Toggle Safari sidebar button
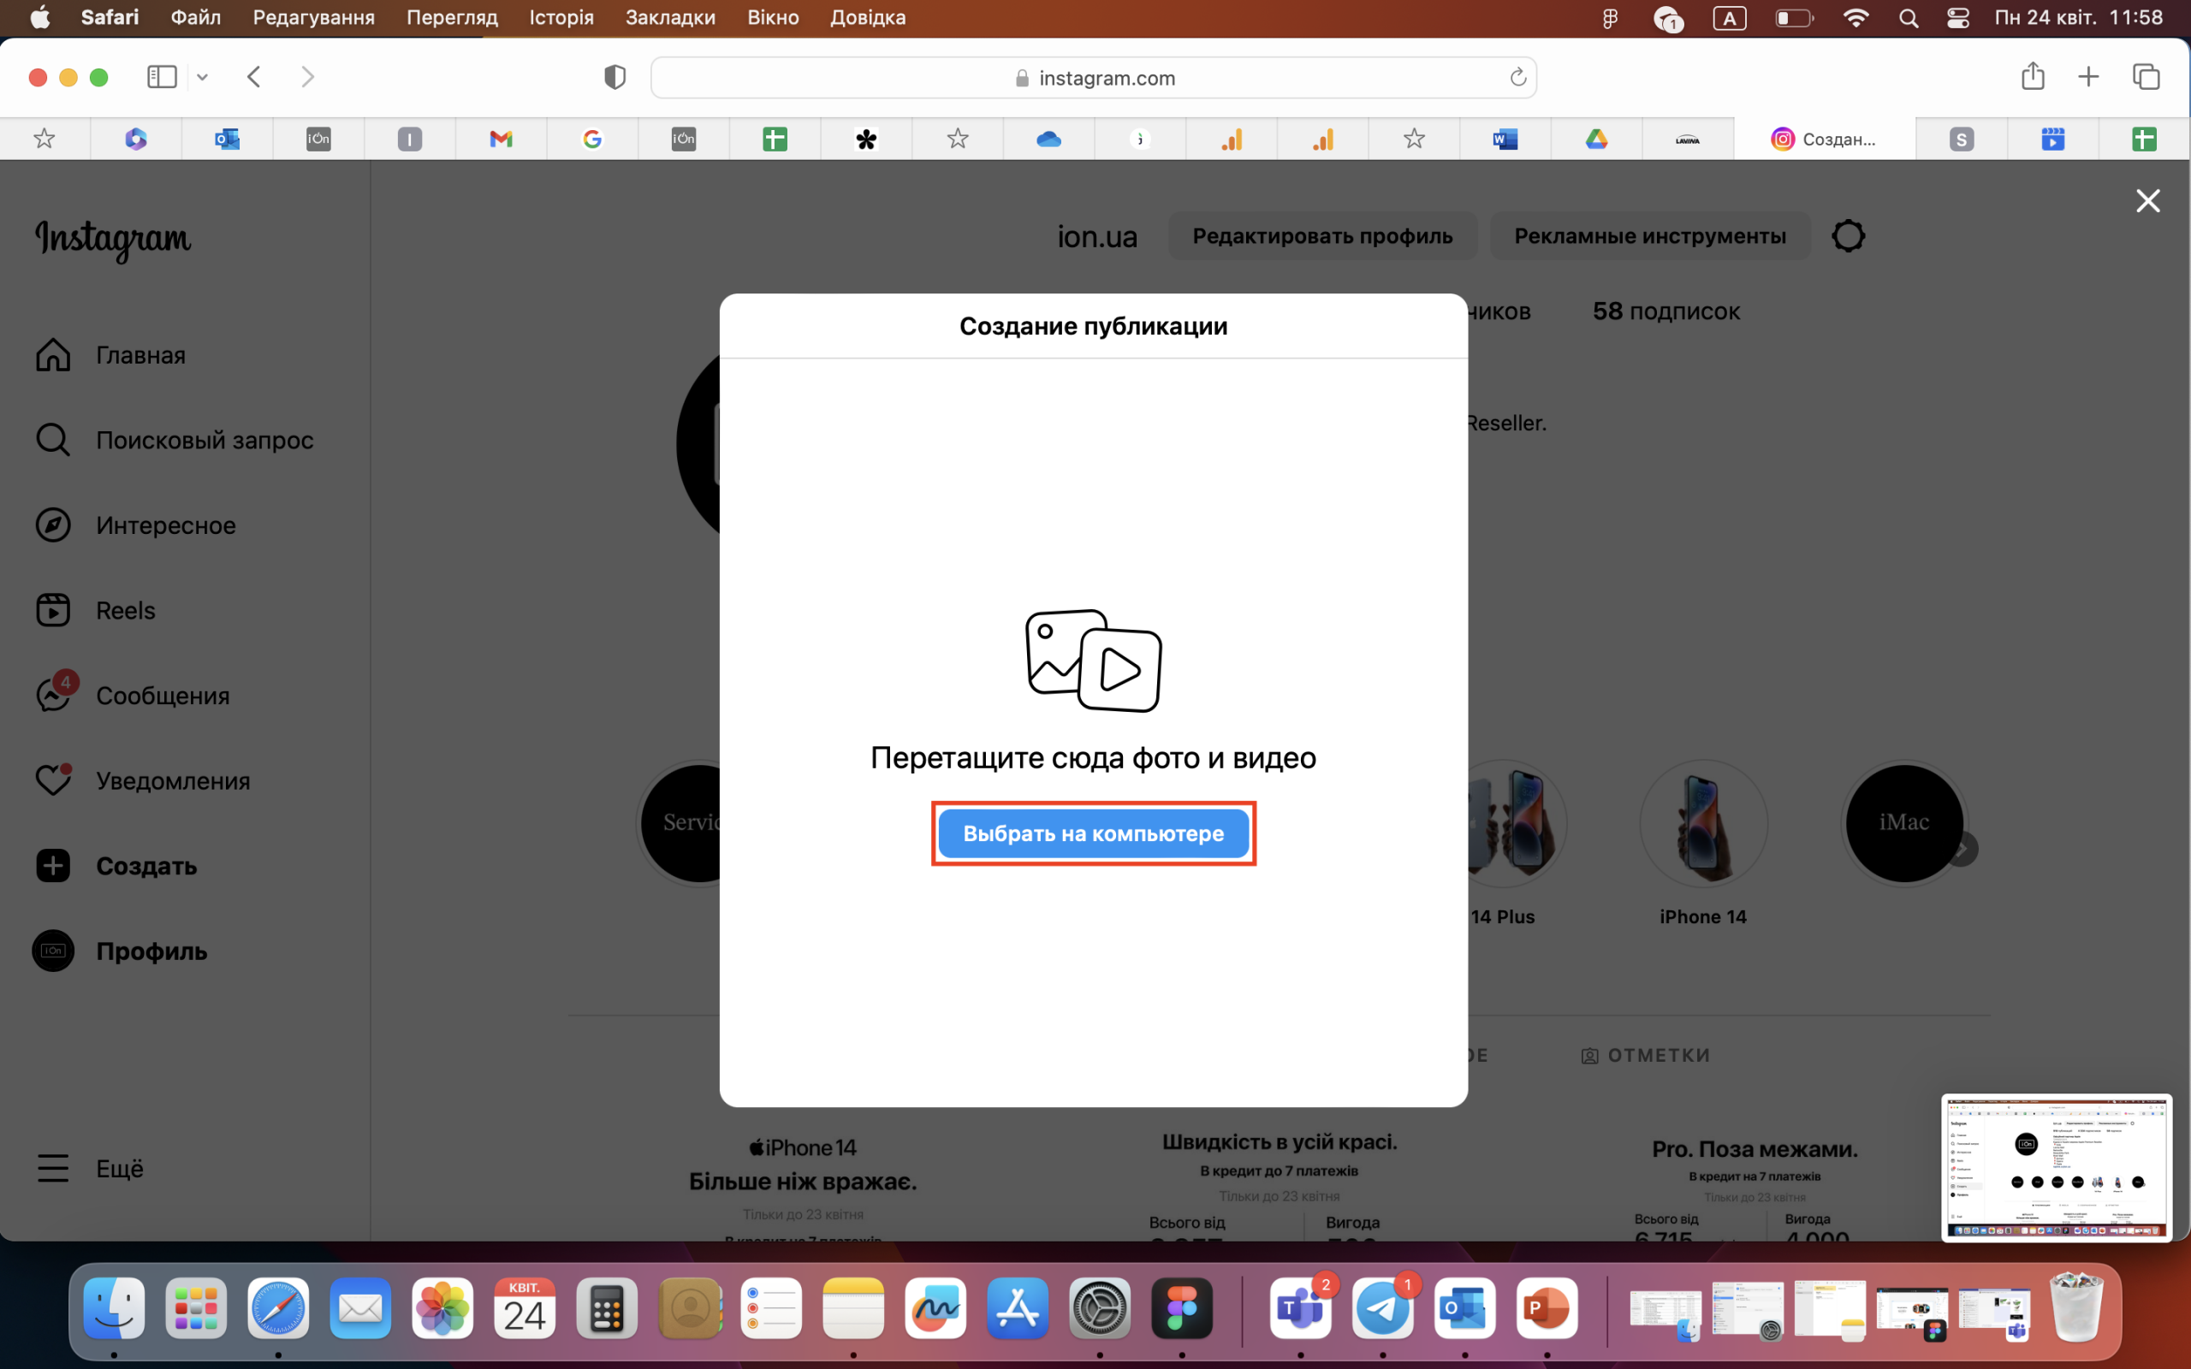The height and width of the screenshot is (1369, 2191). [162, 77]
